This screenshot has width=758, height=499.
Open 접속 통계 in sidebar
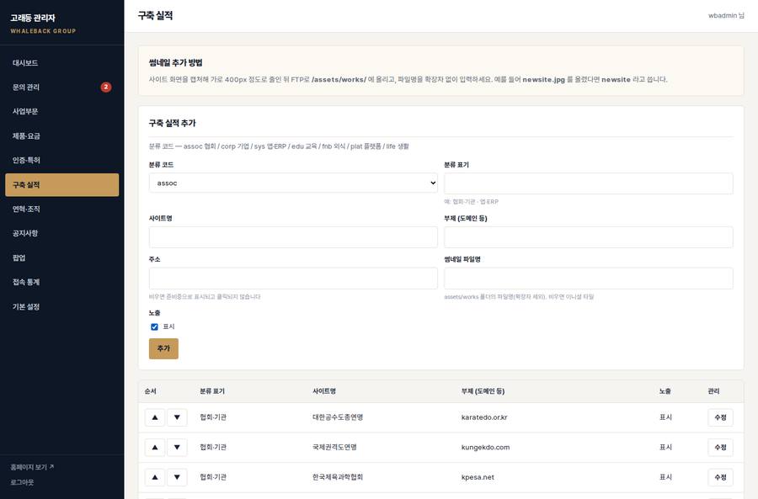point(61,282)
